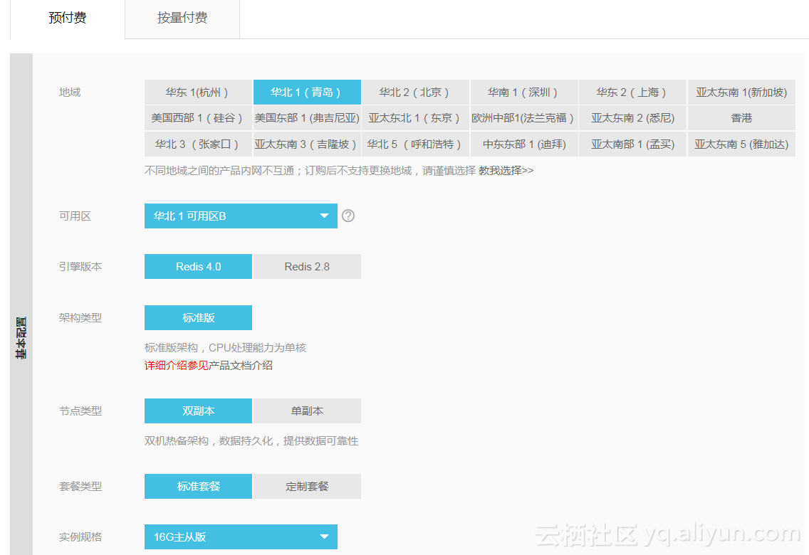Expand the 16G主从版 instance spec dropdown
Image resolution: width=809 pixels, height=555 pixels.
[x=241, y=536]
